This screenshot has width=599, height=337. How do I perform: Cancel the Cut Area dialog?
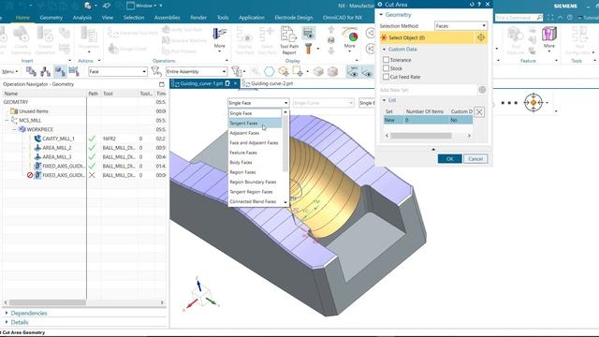point(475,158)
